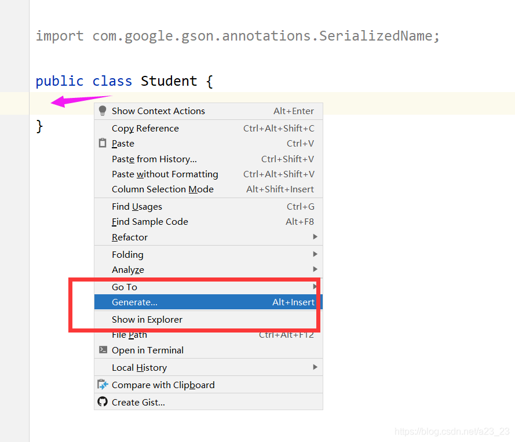Choose Show in Explorer
This screenshot has width=515, height=442.
pos(209,320)
